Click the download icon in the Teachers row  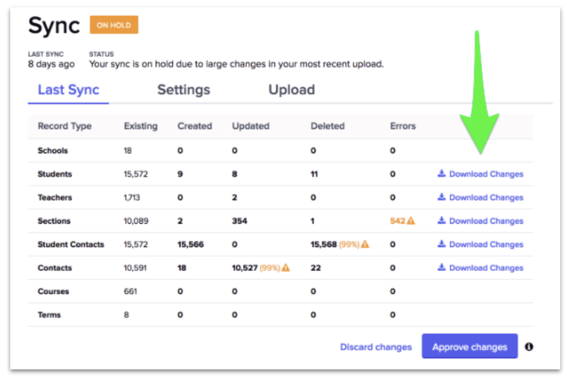click(441, 197)
